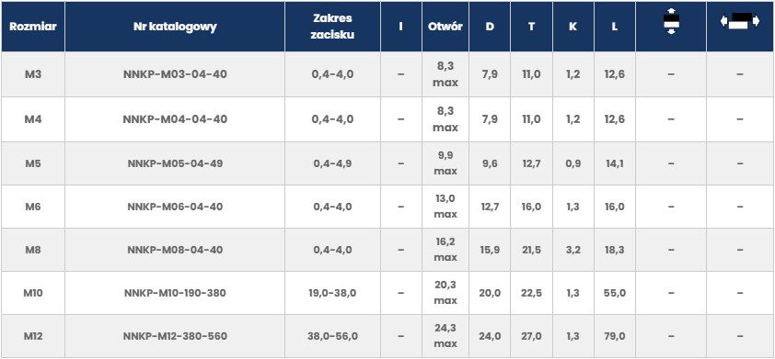The image size is (775, 359).
Task: Select the M10 size cell
Action: (33, 293)
